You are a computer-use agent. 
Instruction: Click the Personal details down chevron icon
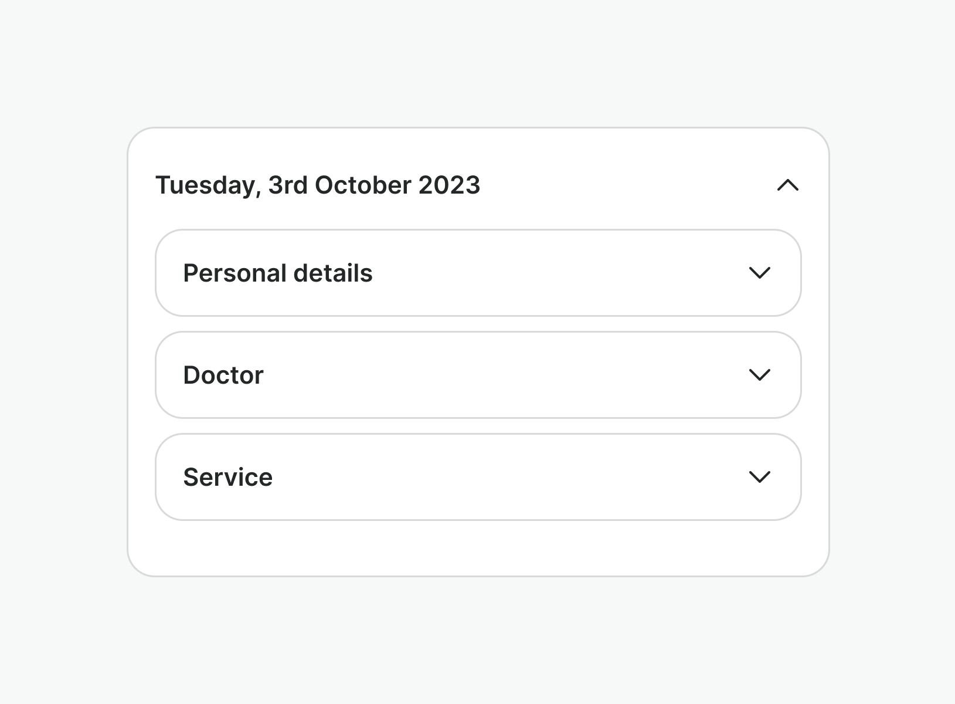click(x=759, y=273)
